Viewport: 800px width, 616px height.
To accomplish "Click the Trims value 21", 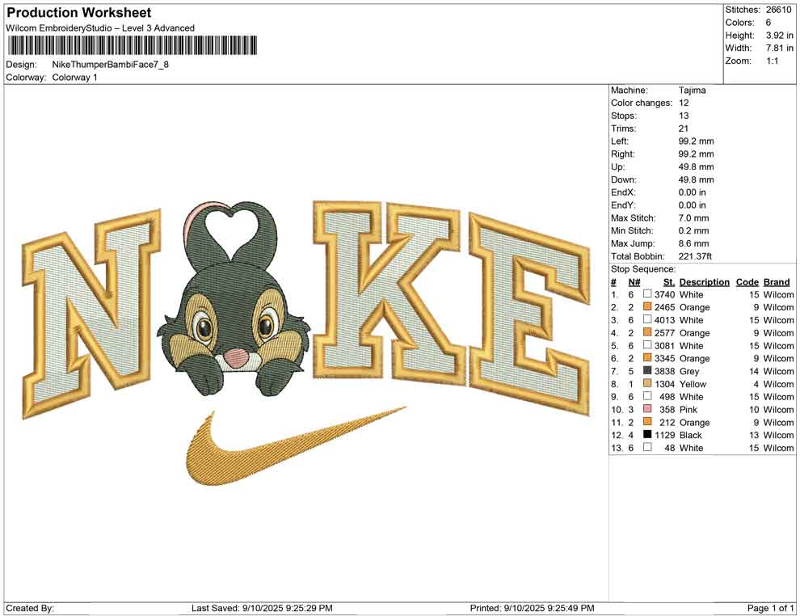I will tap(684, 128).
